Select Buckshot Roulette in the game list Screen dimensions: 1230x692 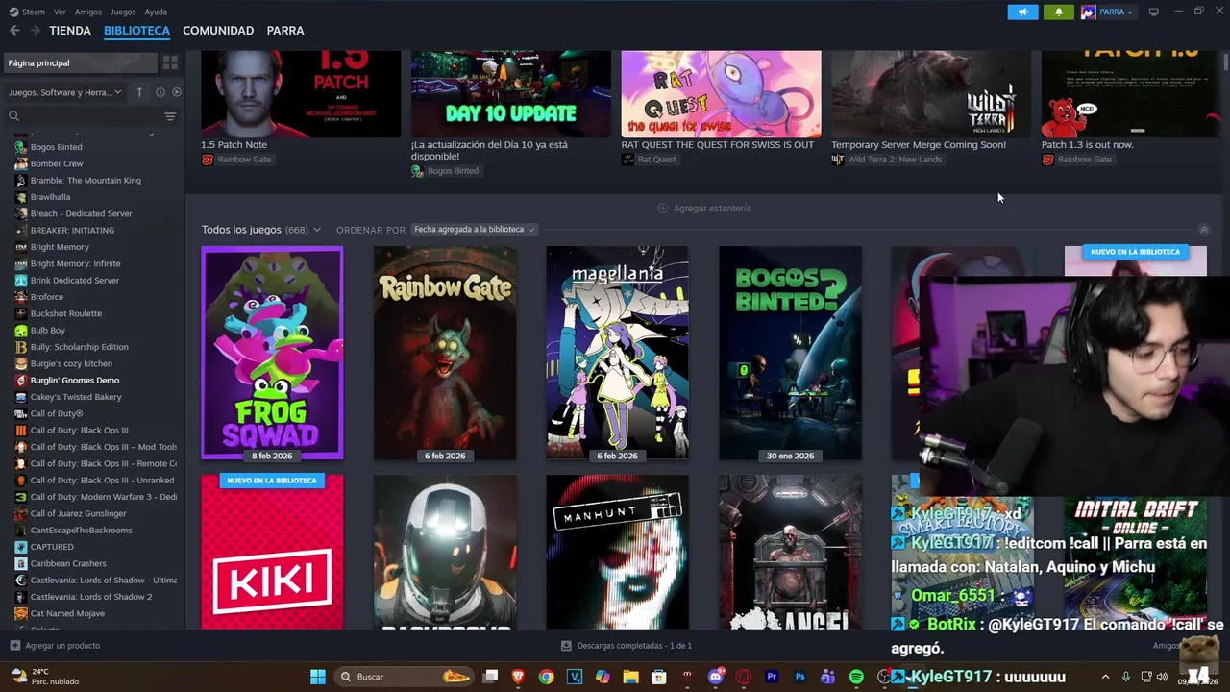click(65, 313)
